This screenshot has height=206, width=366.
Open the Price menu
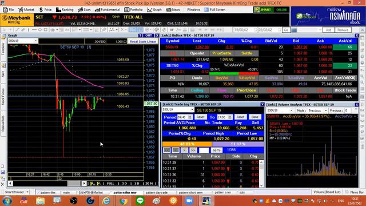tap(45, 10)
